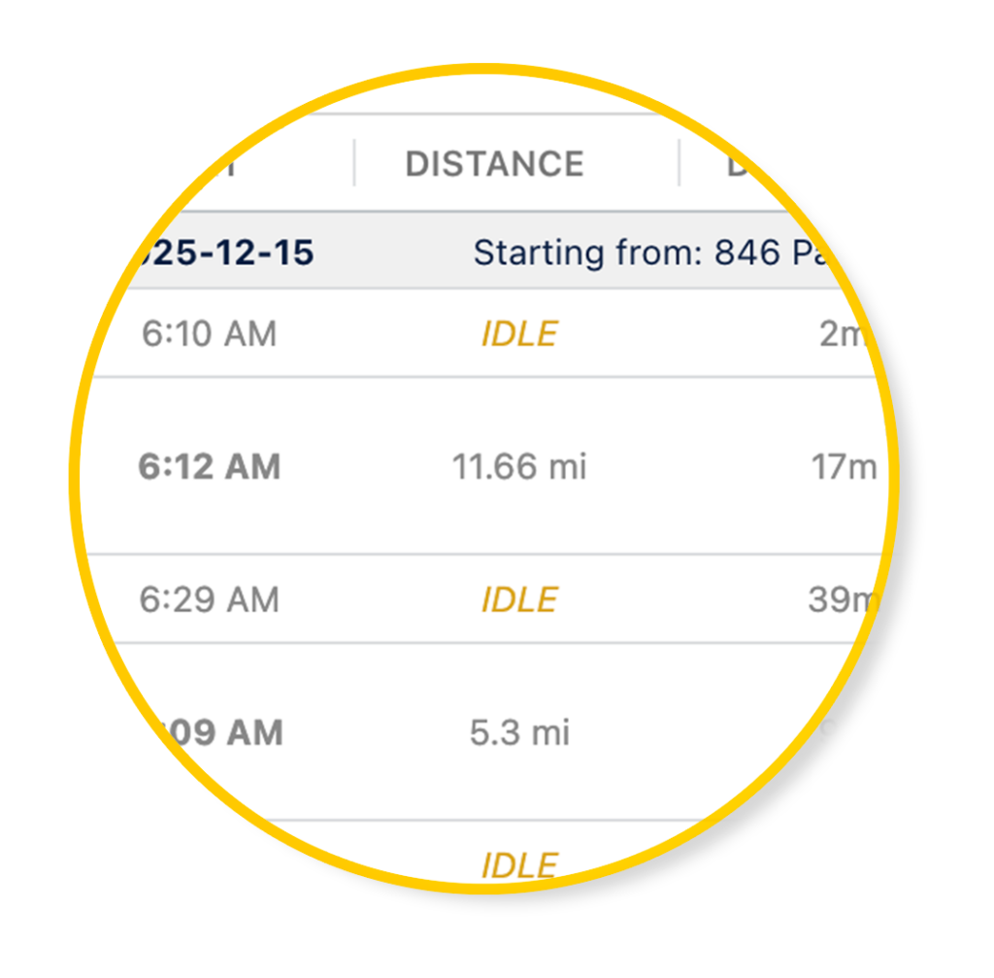Click column divider left of DISTANCE header

(354, 163)
